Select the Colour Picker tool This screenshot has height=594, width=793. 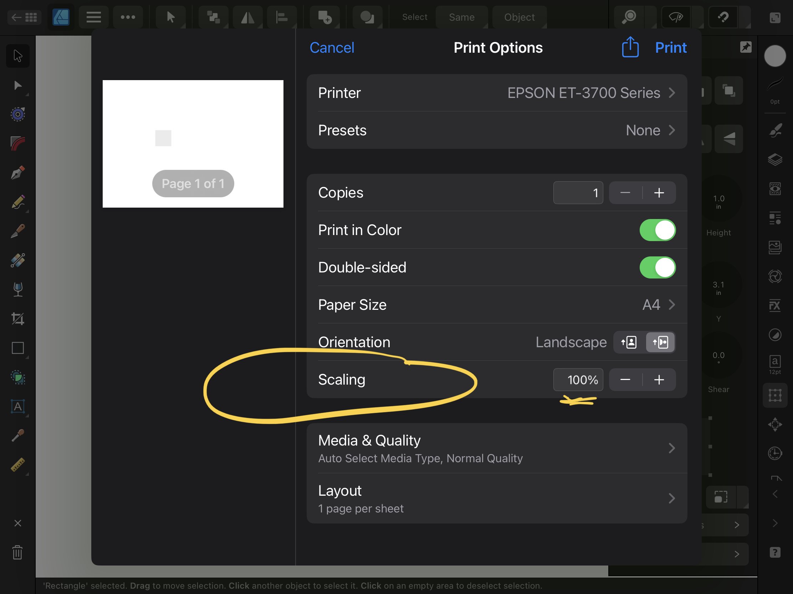pos(17,436)
